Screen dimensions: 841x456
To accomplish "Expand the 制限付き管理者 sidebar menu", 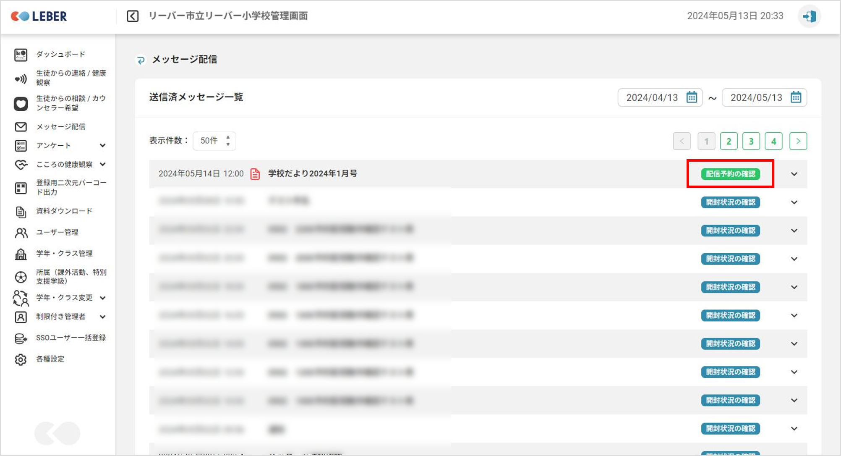I will (x=102, y=317).
